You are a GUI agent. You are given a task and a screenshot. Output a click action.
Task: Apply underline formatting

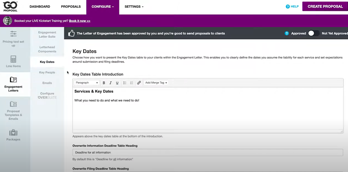click(x=117, y=83)
